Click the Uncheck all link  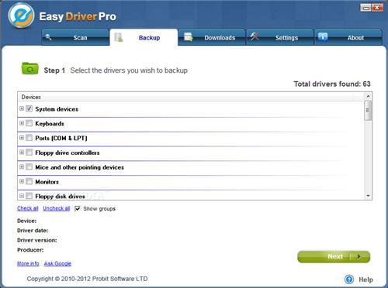coord(57,208)
